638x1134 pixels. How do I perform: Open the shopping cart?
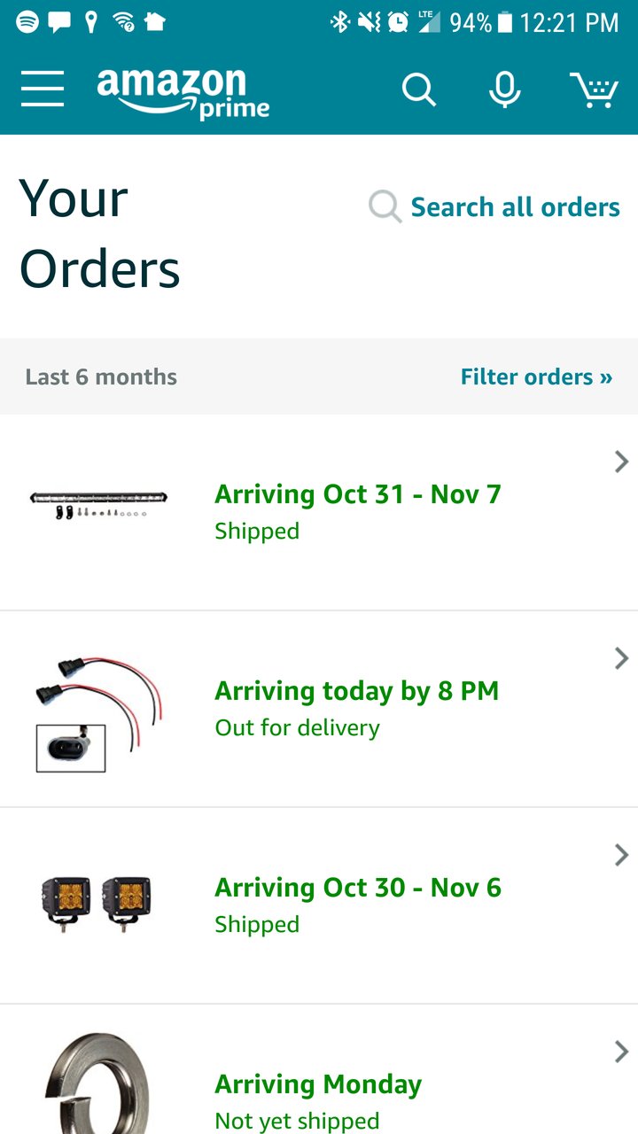coord(593,89)
